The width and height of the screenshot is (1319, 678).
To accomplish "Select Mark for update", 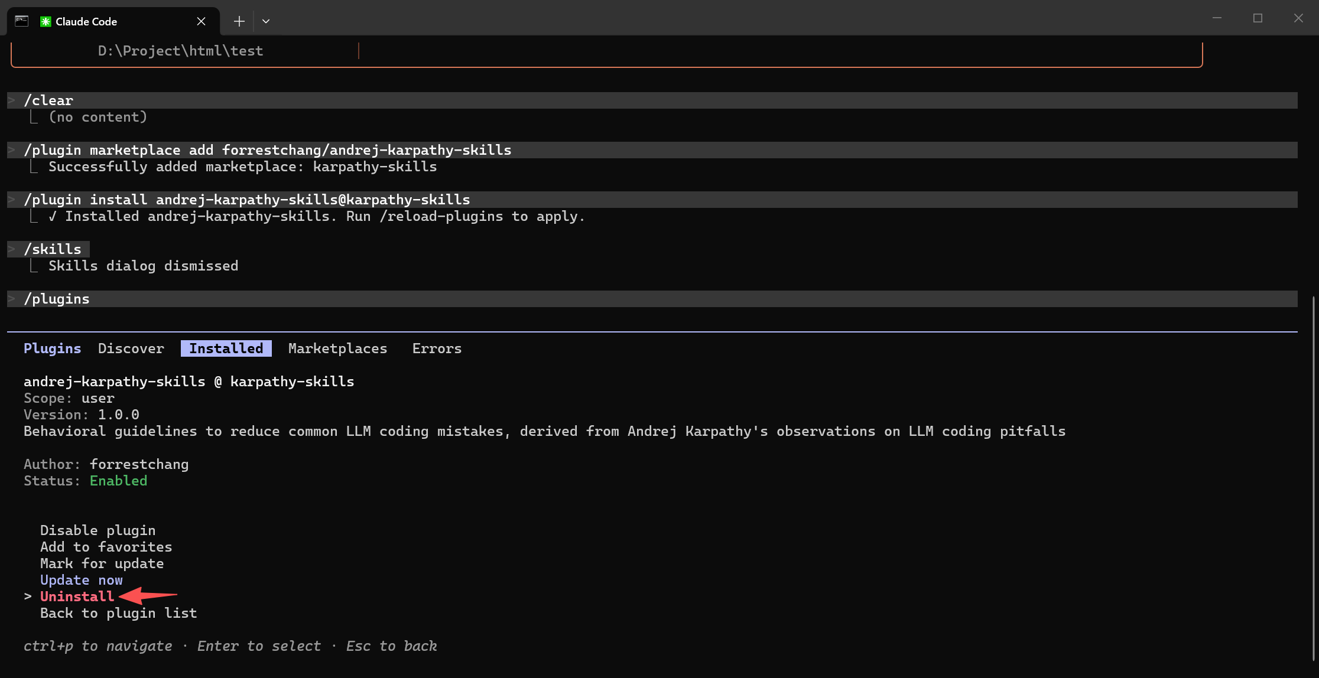I will click(102, 563).
